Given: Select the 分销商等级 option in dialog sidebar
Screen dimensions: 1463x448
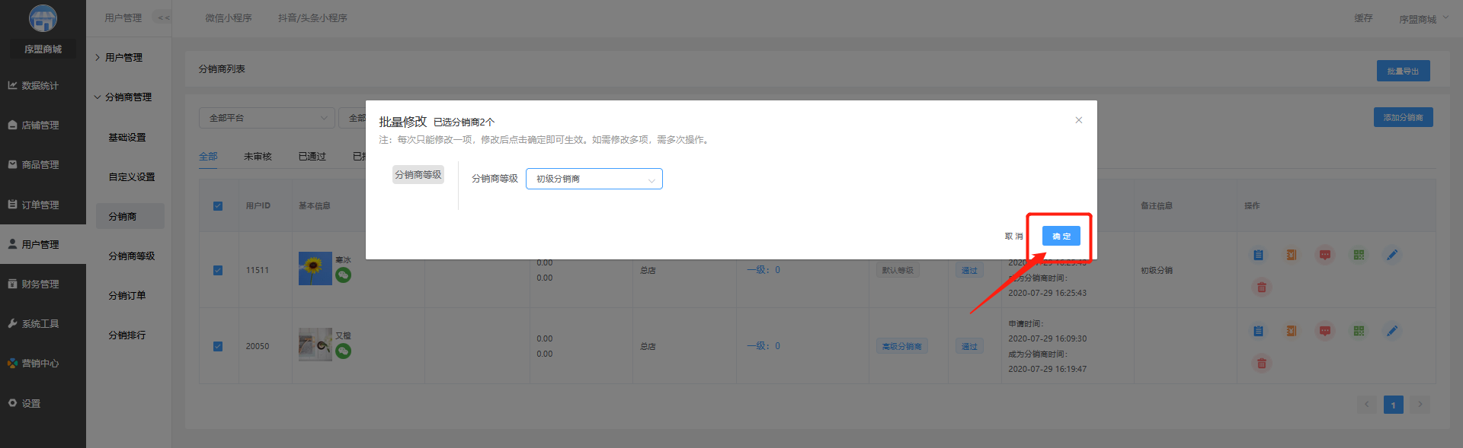Looking at the screenshot, I should tap(418, 175).
